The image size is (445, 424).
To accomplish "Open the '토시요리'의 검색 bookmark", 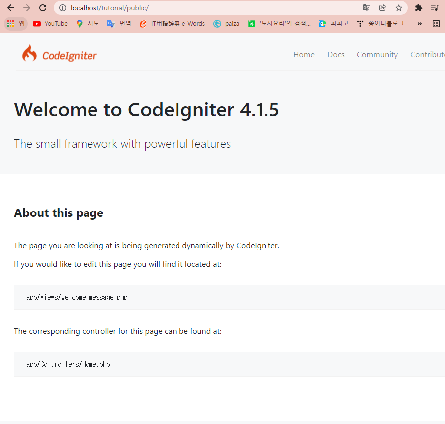I will tap(279, 24).
